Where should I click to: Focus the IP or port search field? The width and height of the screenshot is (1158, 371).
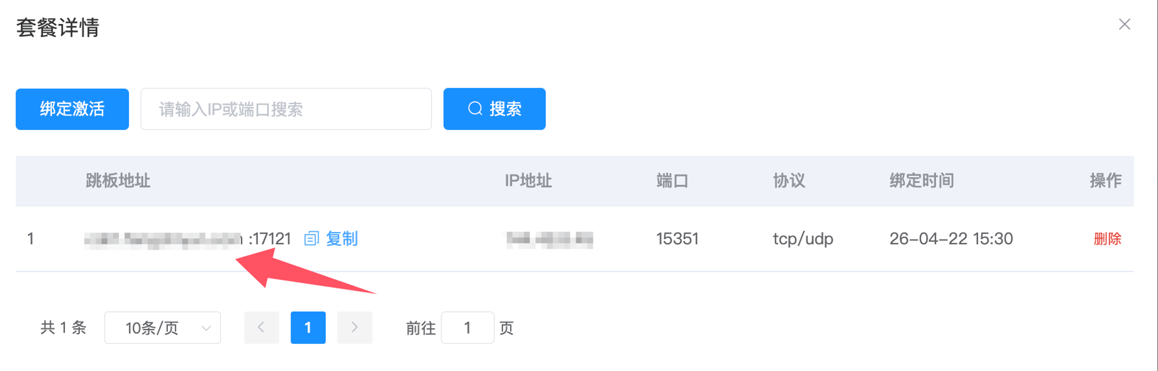[x=286, y=109]
